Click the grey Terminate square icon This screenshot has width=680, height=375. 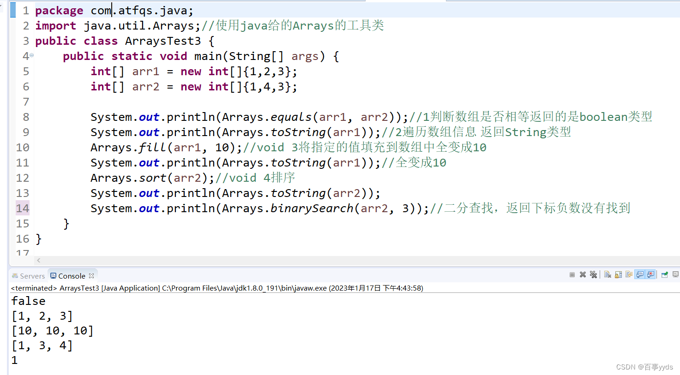tap(572, 274)
